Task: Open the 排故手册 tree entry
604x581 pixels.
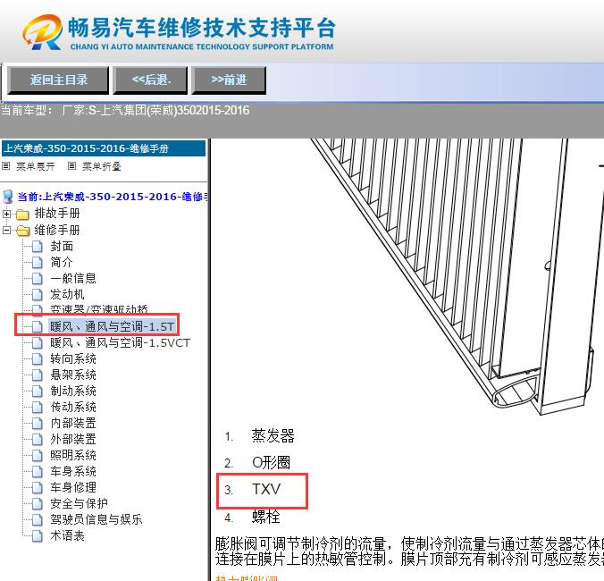Action: pyautogui.click(x=57, y=213)
